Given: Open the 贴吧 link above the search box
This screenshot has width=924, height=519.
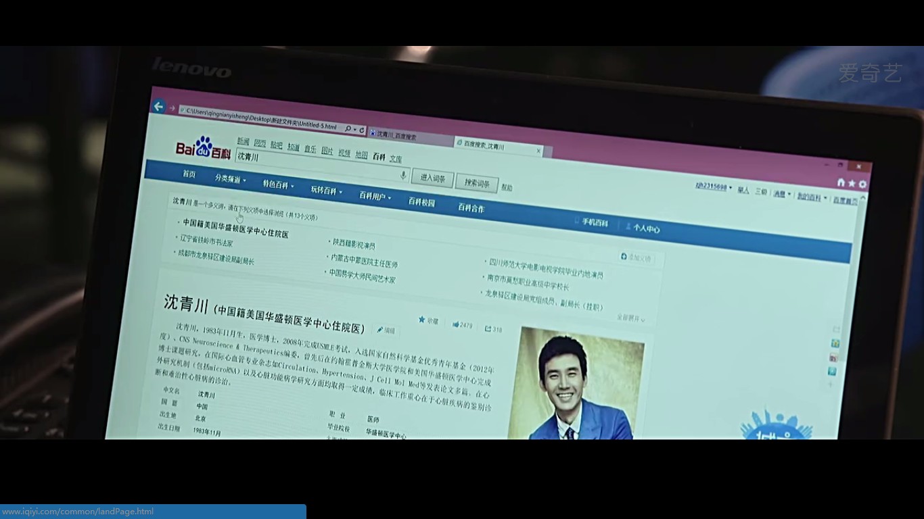Looking at the screenshot, I should pos(276,145).
